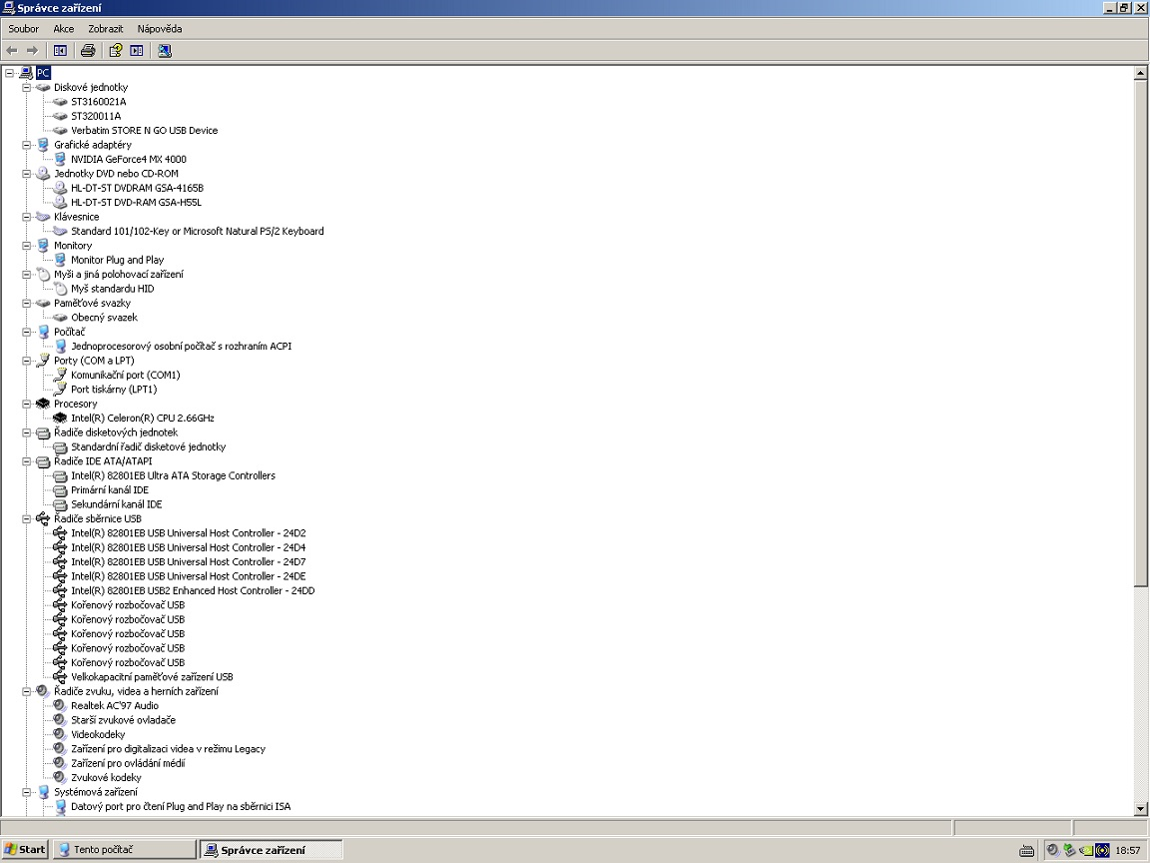The height and width of the screenshot is (863, 1150).
Task: Open the Soubor menu
Action: pos(24,29)
